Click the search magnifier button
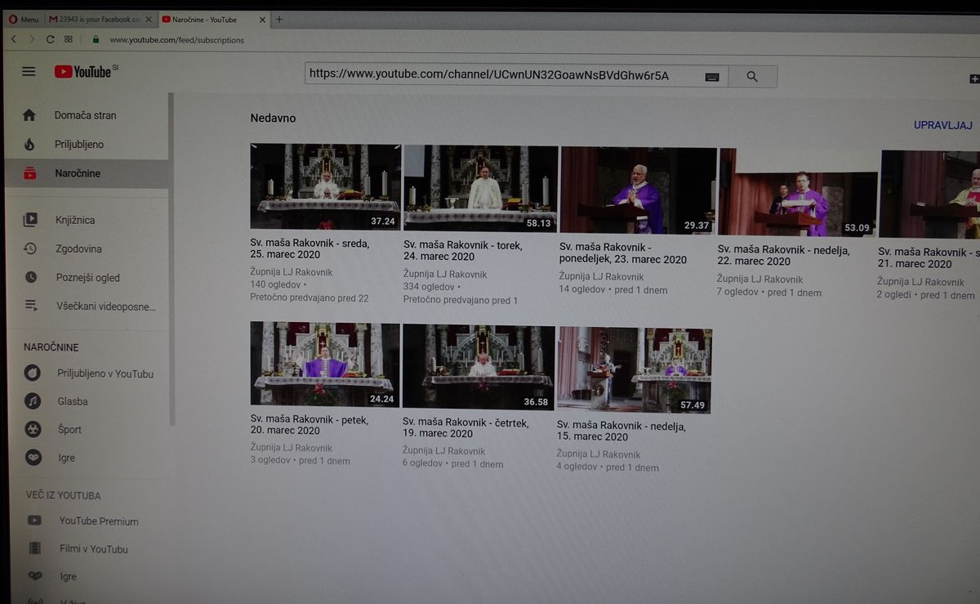The height and width of the screenshot is (604, 980). pos(752,77)
